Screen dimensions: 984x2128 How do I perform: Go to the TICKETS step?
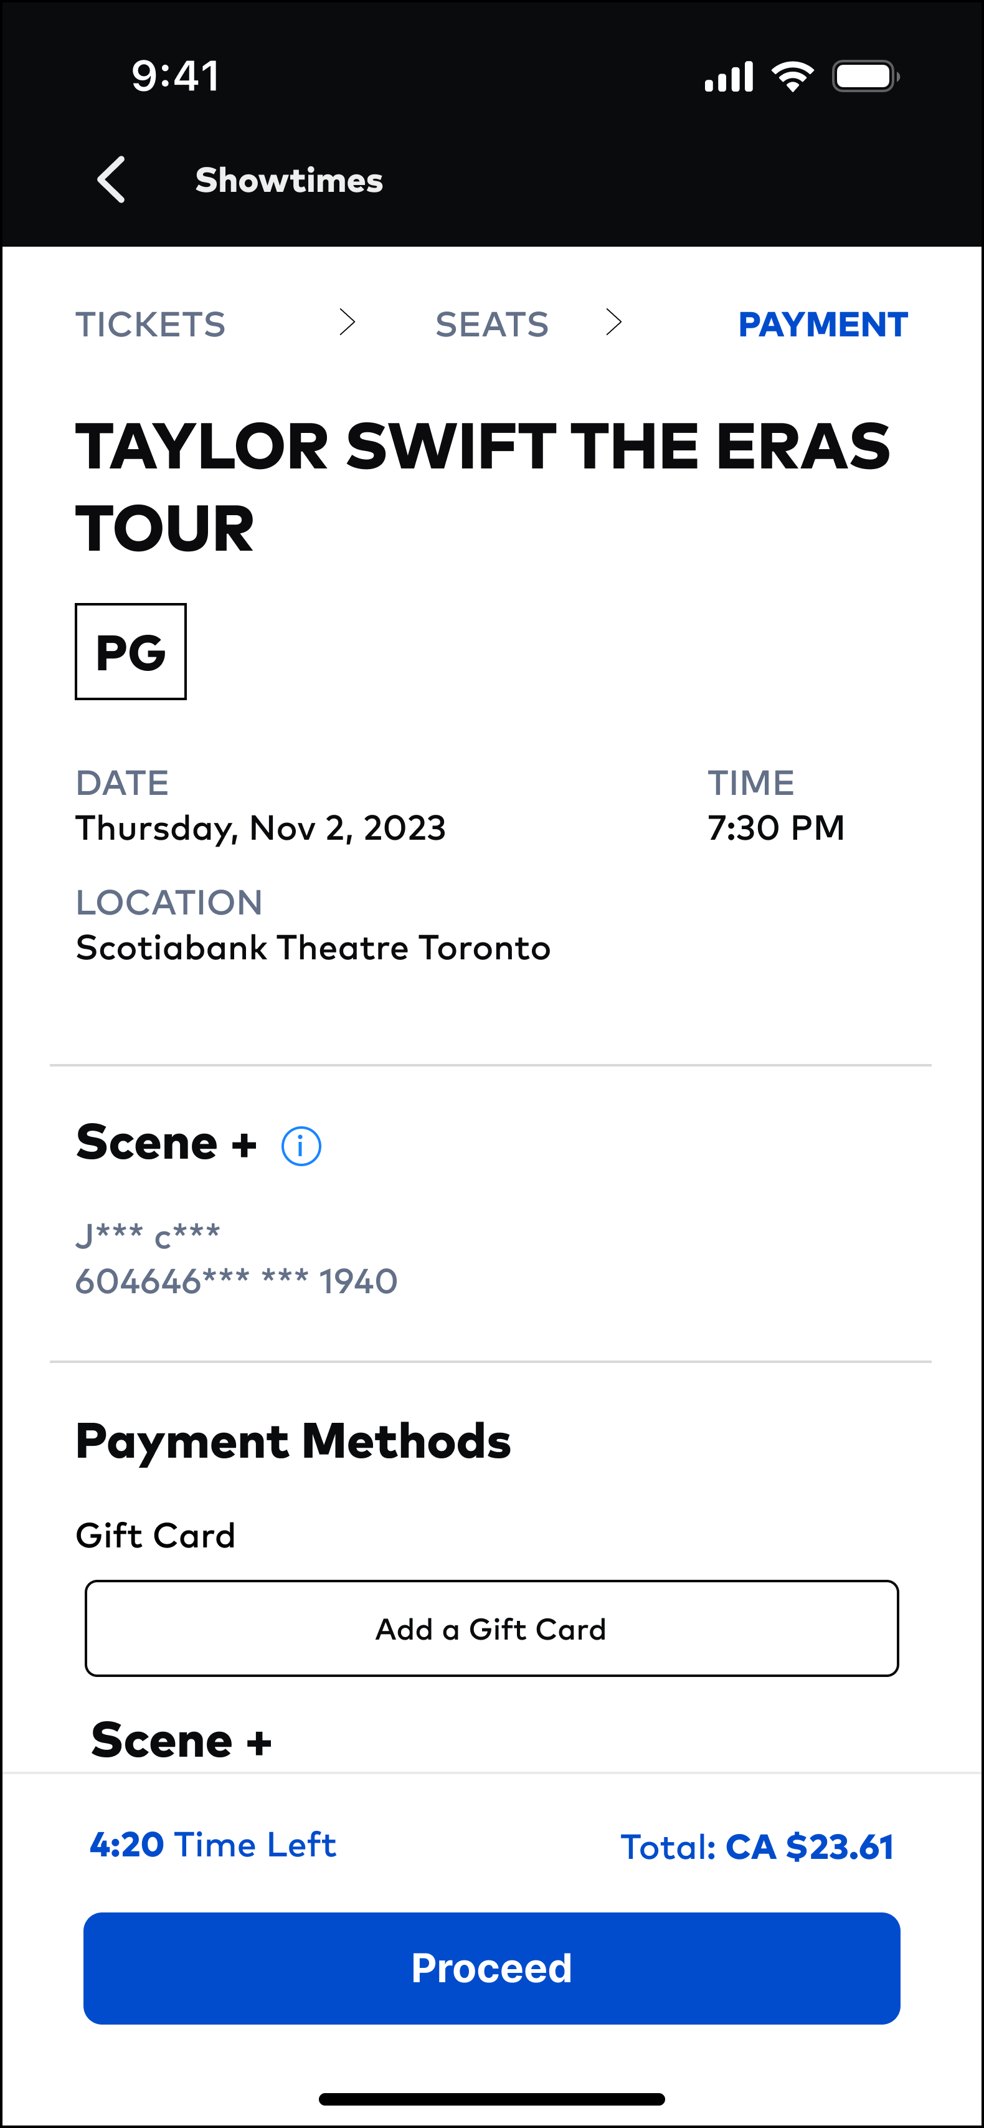pyautogui.click(x=150, y=325)
